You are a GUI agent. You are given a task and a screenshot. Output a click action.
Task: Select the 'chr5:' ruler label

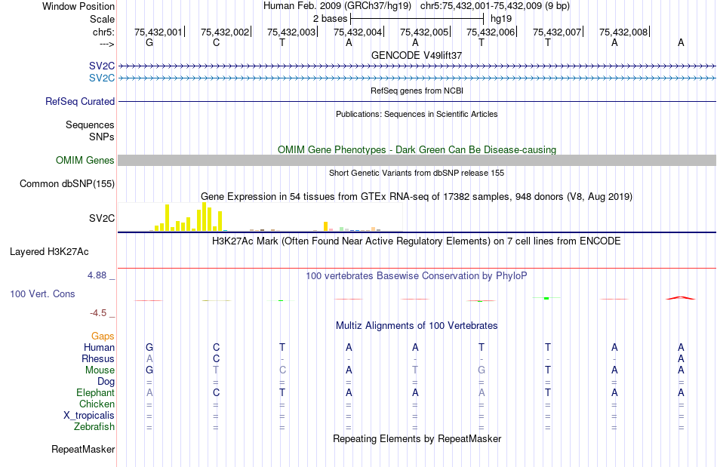pyautogui.click(x=103, y=32)
